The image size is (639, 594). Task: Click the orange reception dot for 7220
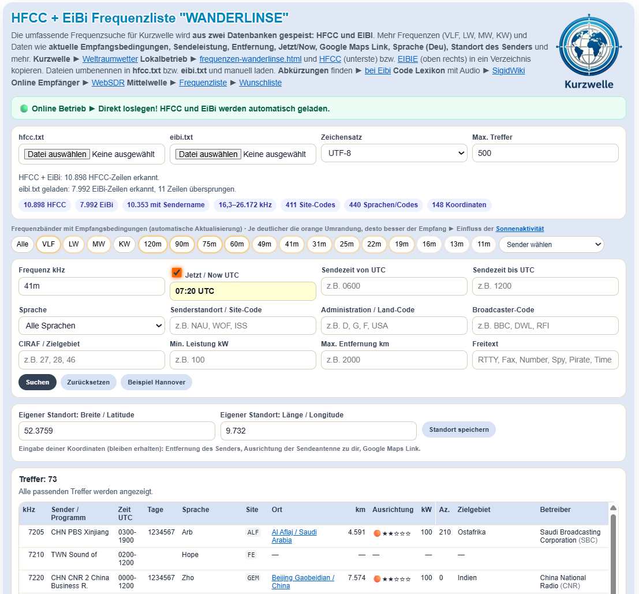(377, 578)
